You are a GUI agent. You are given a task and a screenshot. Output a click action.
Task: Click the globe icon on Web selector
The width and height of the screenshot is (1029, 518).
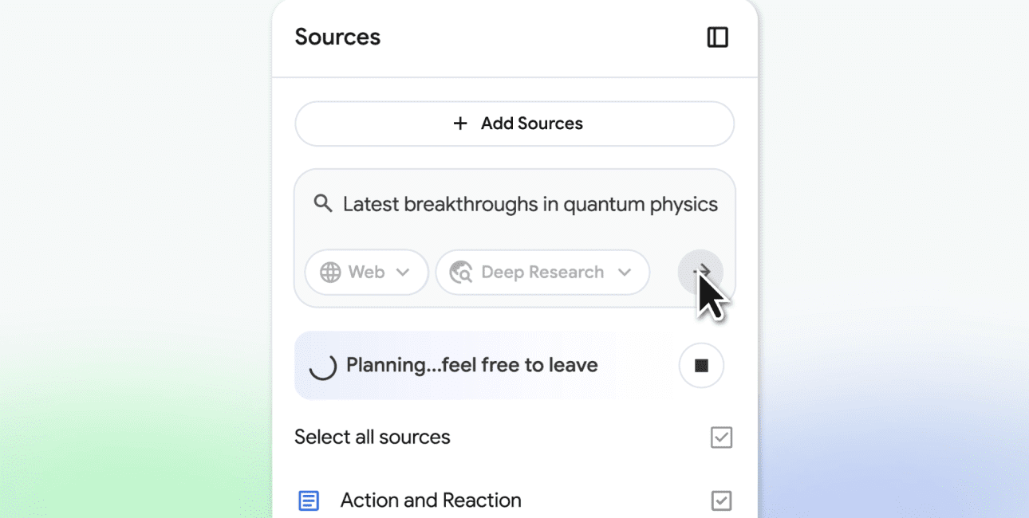tap(330, 273)
